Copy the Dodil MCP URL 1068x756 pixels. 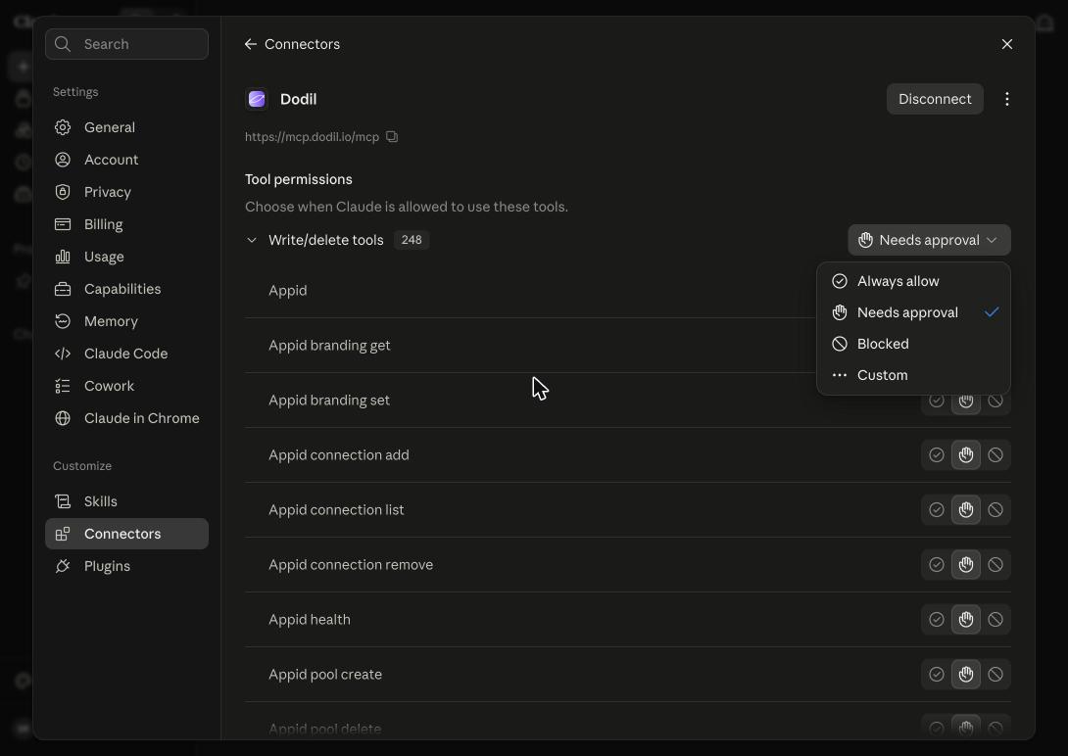[x=392, y=137]
